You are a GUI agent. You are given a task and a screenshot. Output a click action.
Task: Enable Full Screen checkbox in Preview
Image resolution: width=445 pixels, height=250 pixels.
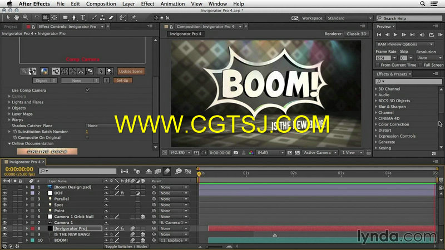tap(420, 65)
